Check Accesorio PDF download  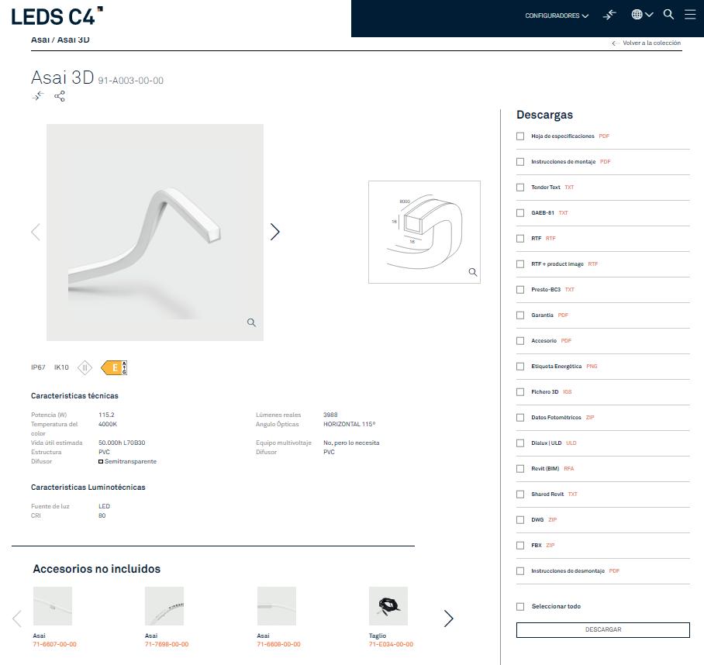click(x=520, y=340)
